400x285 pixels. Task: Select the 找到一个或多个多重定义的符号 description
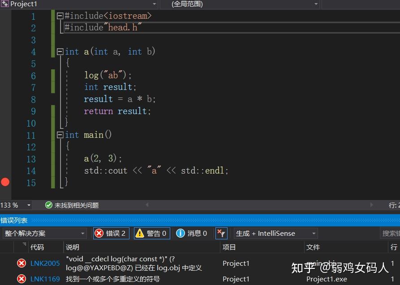click(113, 279)
